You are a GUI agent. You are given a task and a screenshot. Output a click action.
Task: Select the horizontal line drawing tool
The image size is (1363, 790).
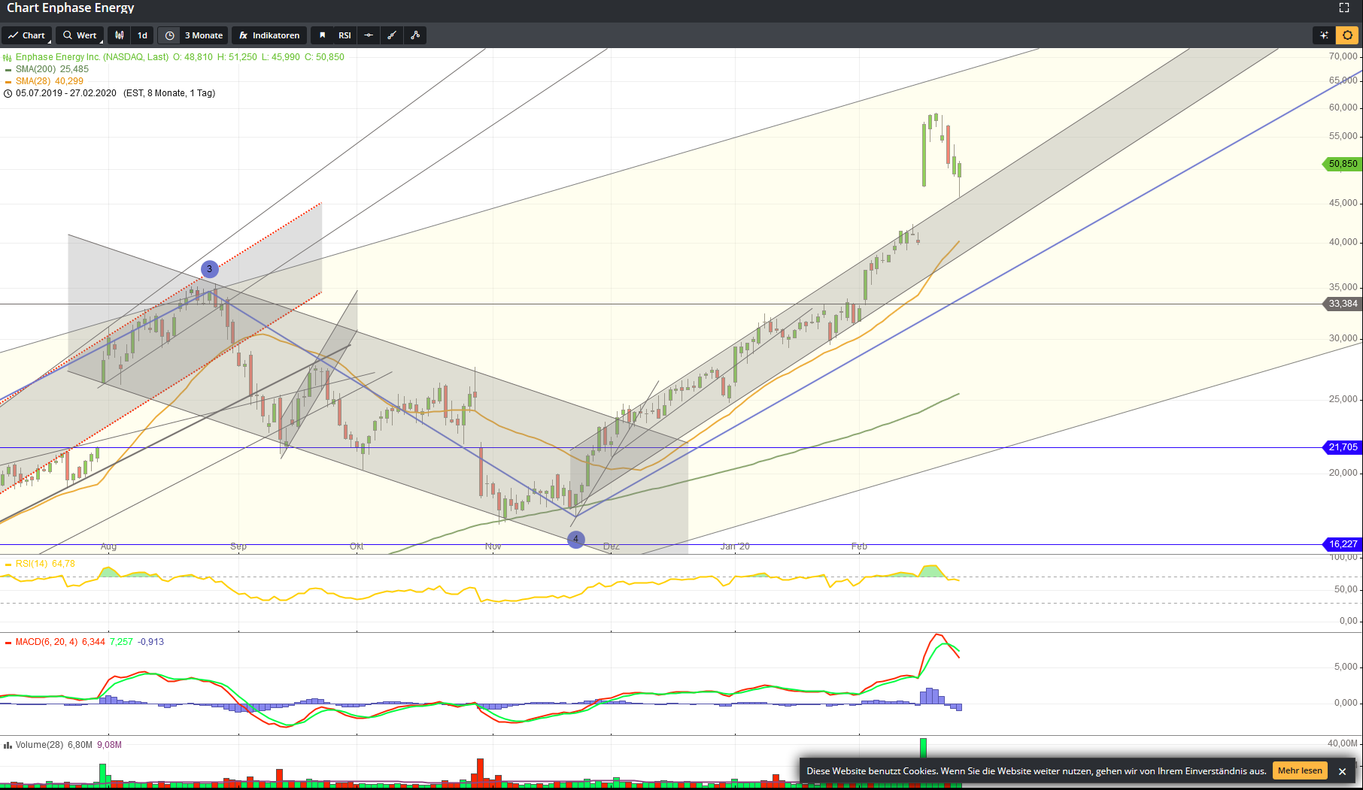[x=368, y=35]
